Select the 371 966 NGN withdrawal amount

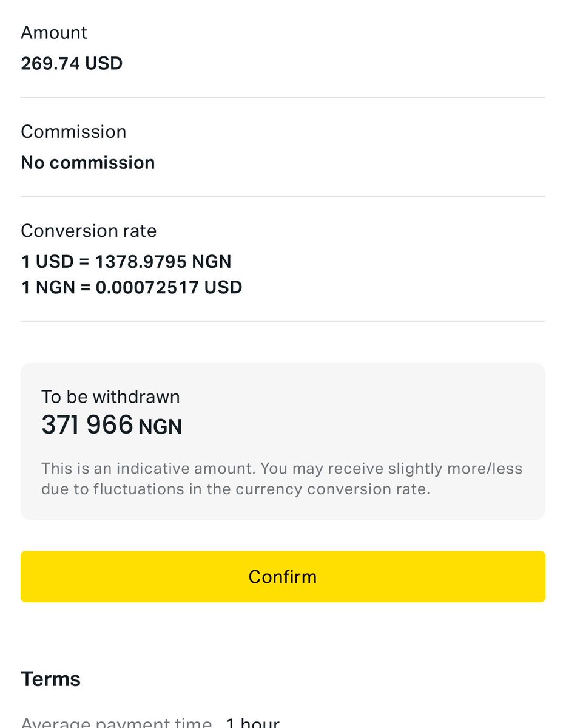click(112, 425)
